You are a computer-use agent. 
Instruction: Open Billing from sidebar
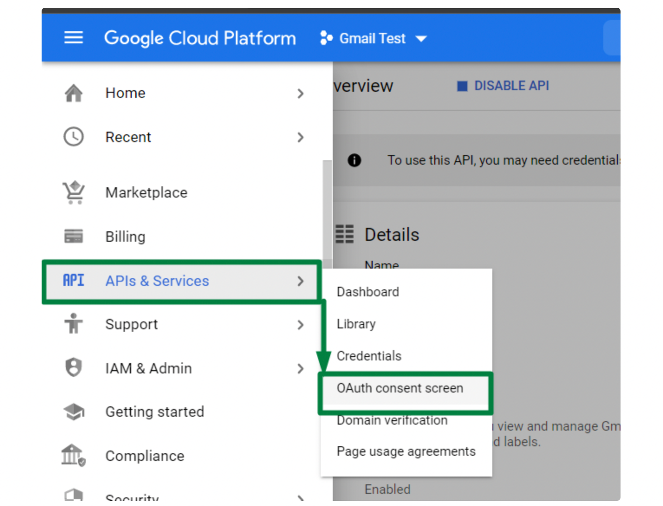click(x=125, y=237)
